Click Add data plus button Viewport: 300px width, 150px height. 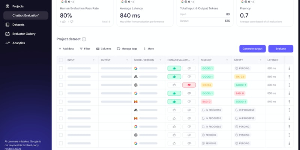point(60,49)
